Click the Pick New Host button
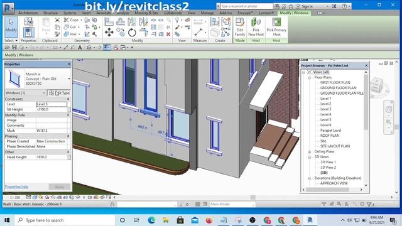The height and width of the screenshot is (226, 402). click(256, 27)
